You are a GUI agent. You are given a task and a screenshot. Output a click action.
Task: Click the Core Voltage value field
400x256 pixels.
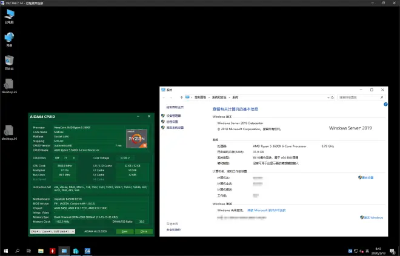125,158
